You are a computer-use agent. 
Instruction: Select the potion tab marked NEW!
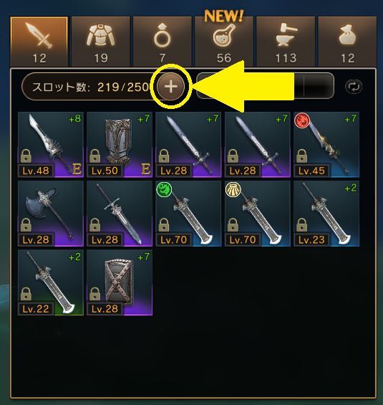coord(224,42)
